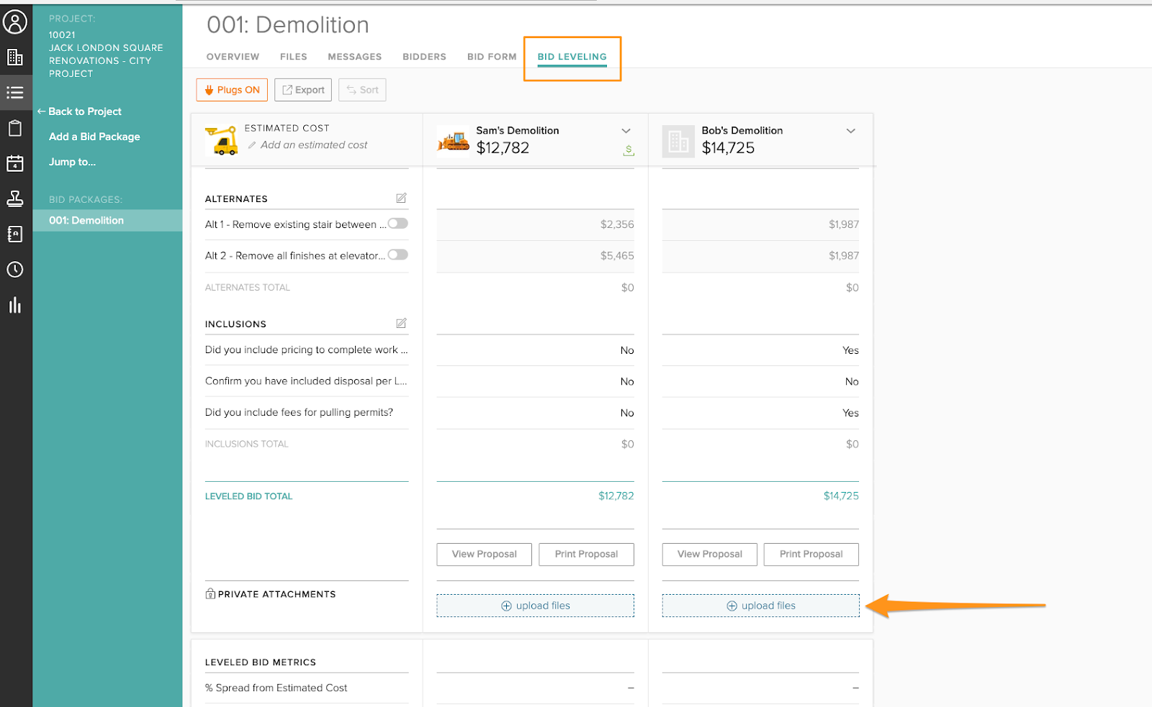1152x707 pixels.
Task: Click green dollar icon under Sam's Demolition
Action: point(629,150)
